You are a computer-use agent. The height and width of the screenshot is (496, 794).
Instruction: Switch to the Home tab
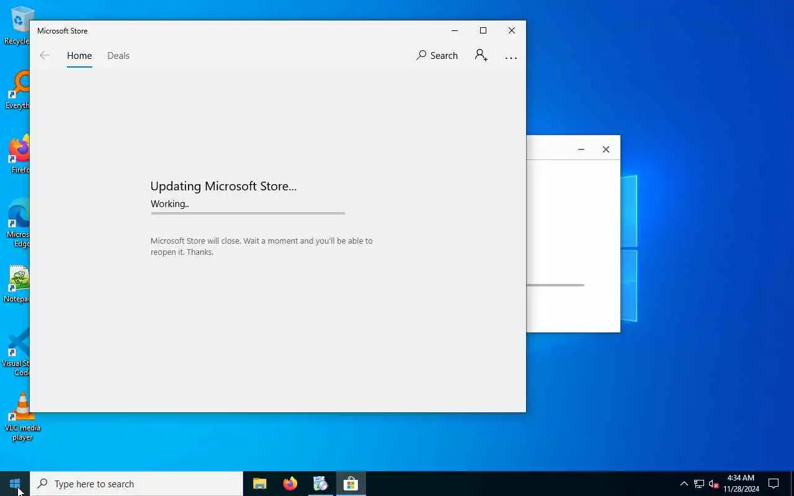(79, 55)
